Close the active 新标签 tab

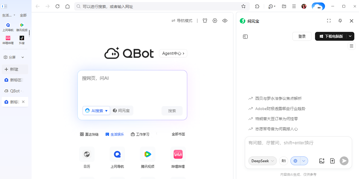(x=23, y=102)
